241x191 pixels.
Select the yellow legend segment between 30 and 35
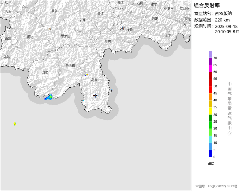(x=210, y=111)
